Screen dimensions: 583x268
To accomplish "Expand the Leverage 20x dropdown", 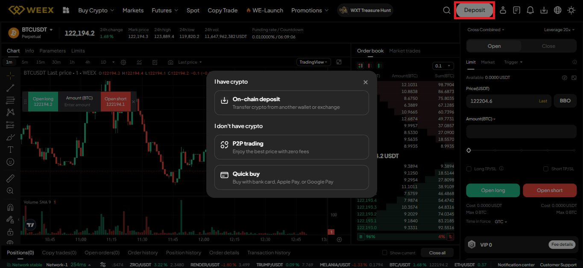I will (560, 30).
